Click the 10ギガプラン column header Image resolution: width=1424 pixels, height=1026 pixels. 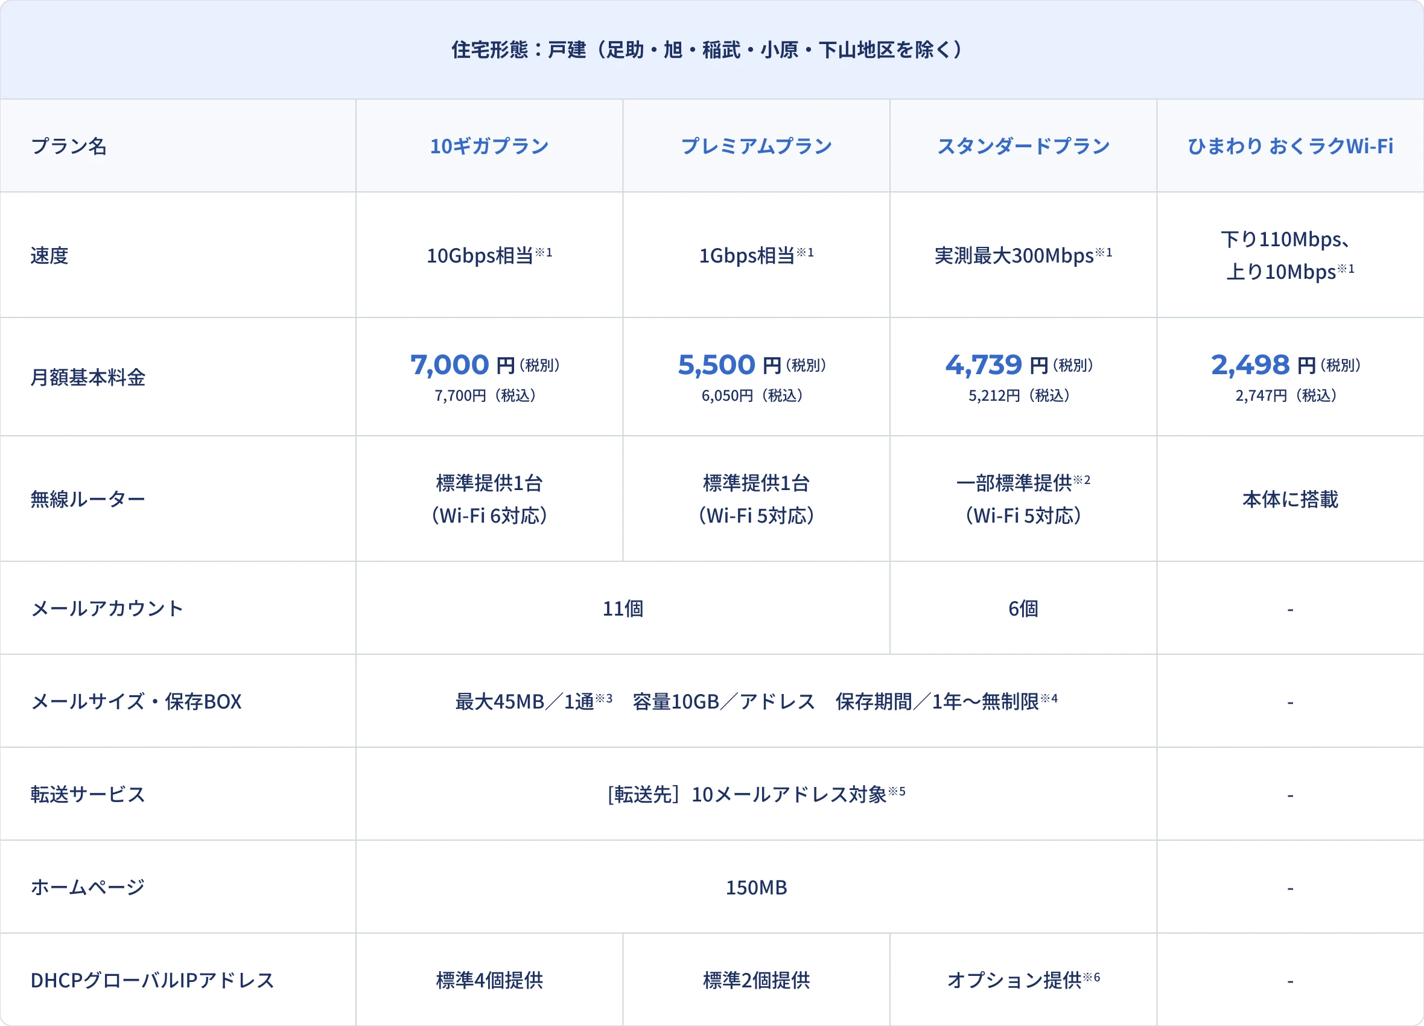click(489, 146)
